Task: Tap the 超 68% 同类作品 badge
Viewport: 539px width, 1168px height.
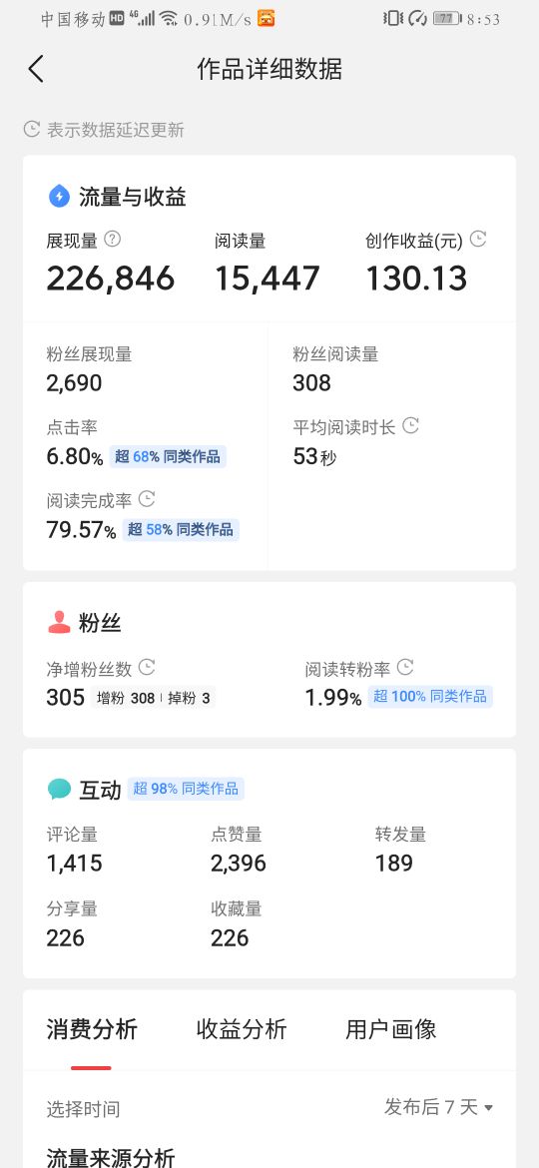Action: 168,456
